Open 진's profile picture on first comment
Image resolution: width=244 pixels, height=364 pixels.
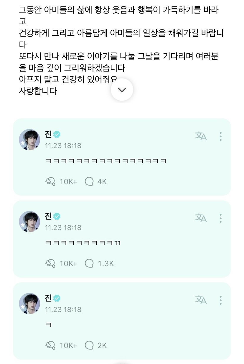(x=29, y=140)
